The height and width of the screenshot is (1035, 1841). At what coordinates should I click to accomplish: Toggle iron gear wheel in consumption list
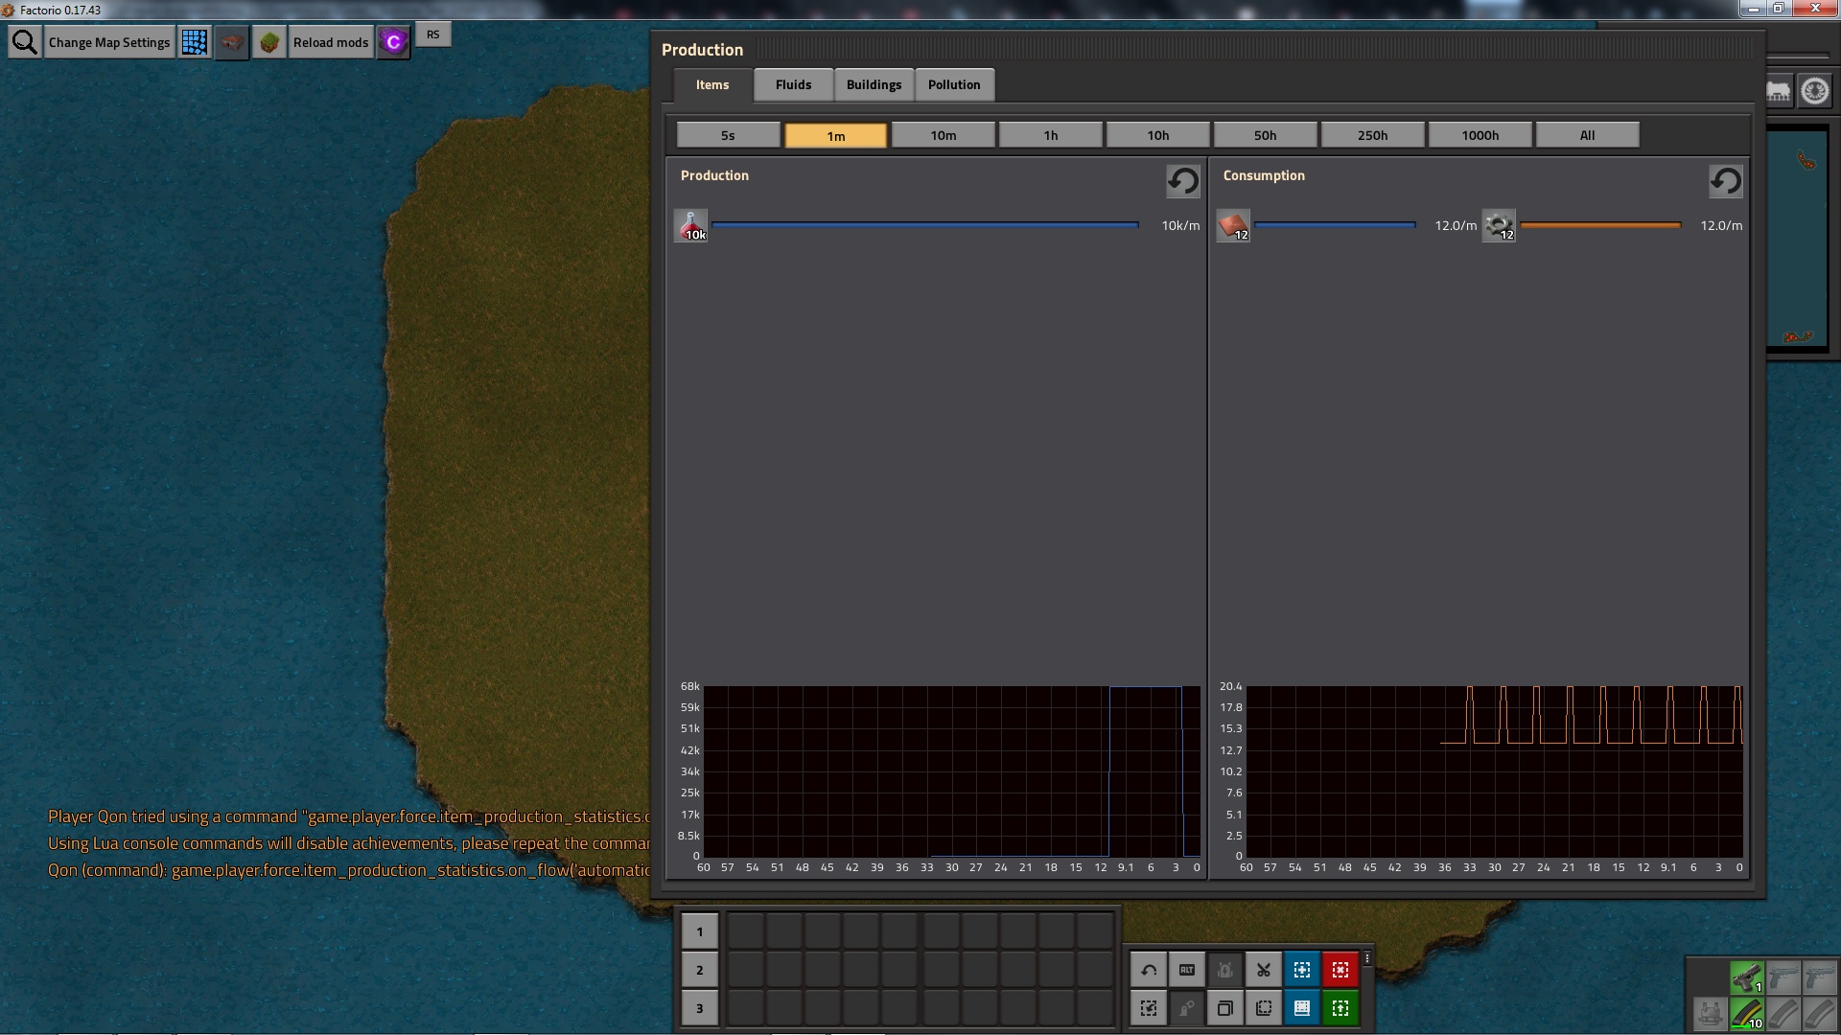1499,226
